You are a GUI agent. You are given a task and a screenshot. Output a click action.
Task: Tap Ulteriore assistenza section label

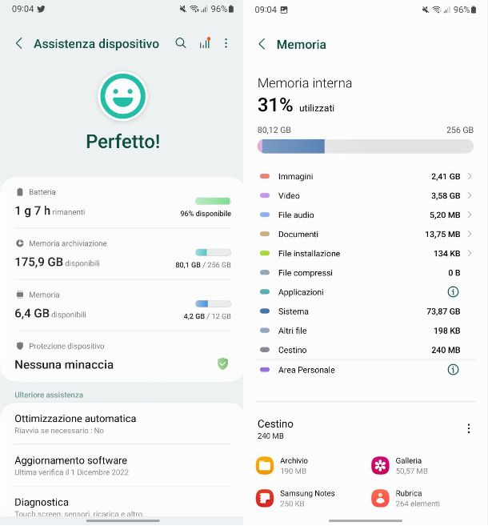[x=49, y=395]
